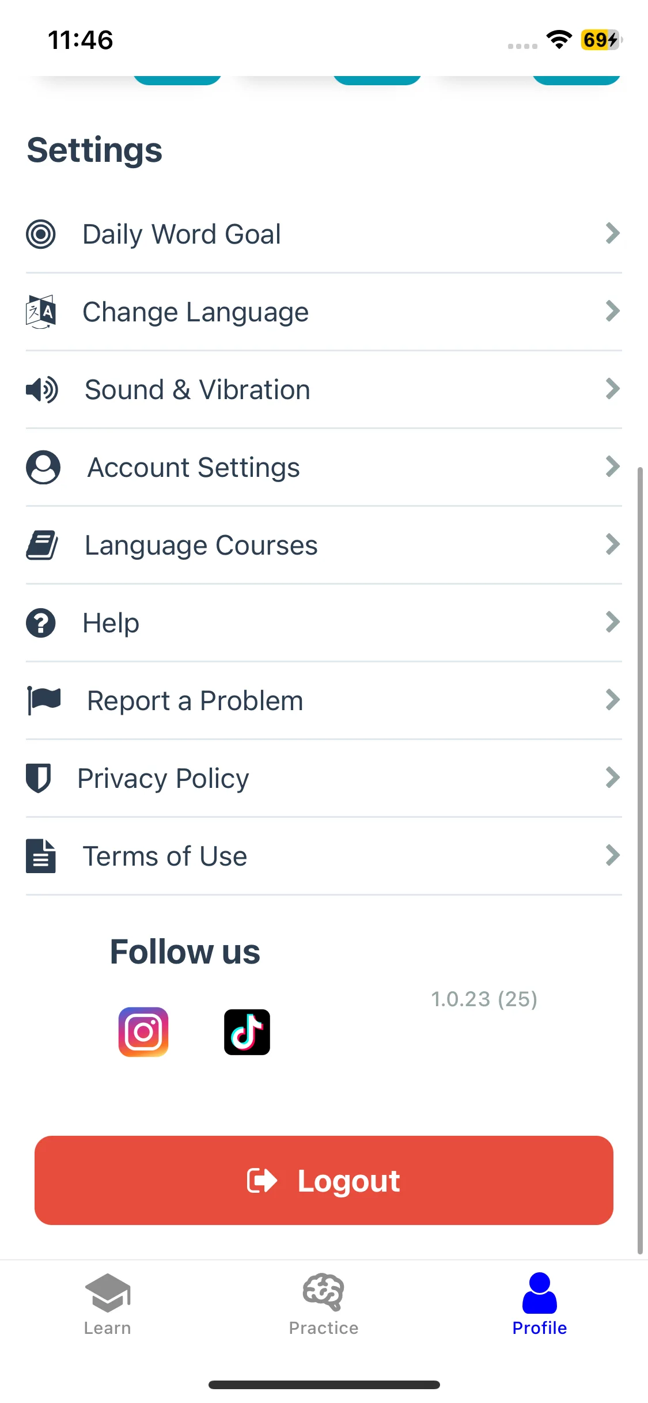The width and height of the screenshot is (648, 1403).
Task: Tap the Account Settings person icon
Action: [43, 467]
